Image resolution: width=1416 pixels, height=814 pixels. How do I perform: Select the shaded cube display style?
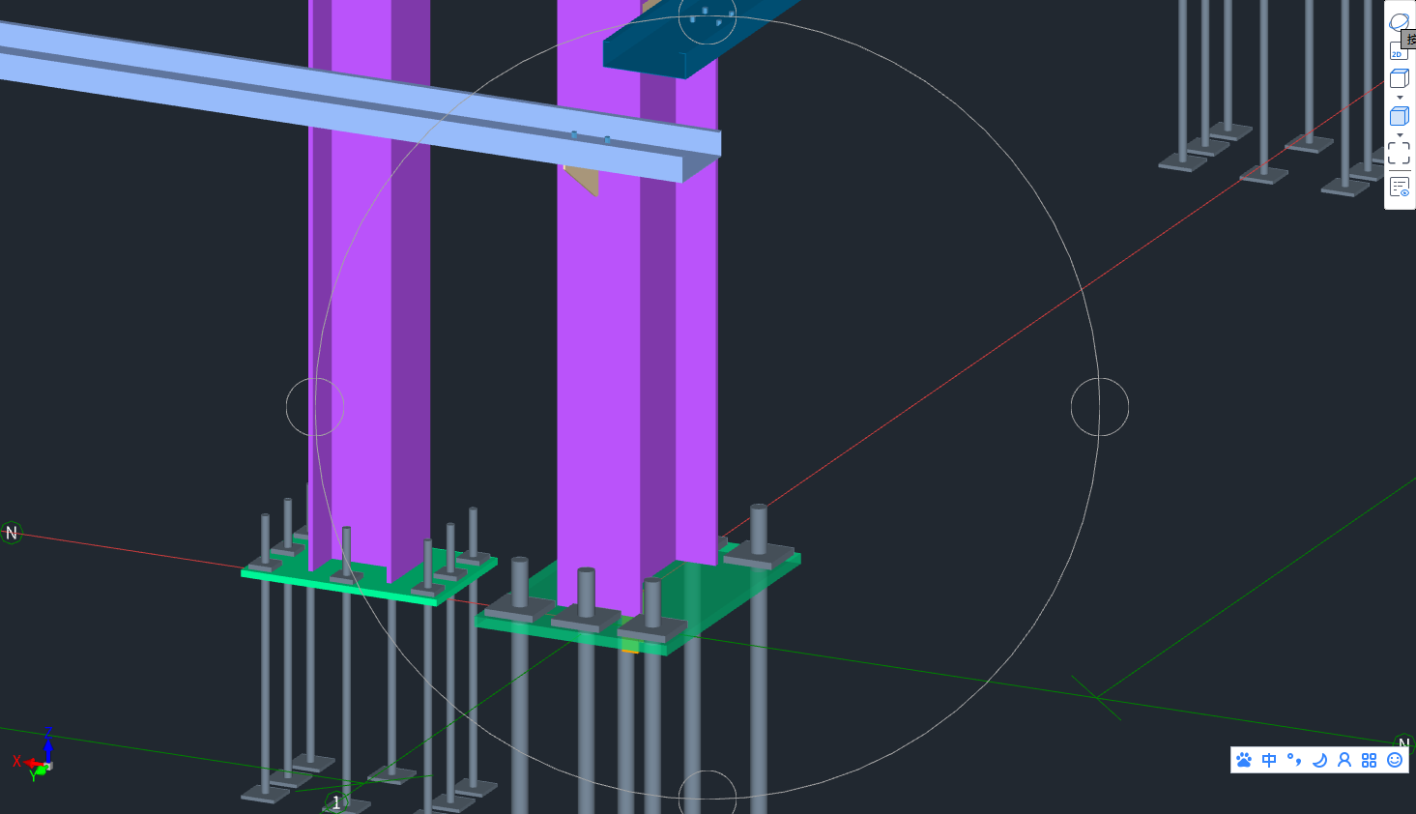point(1399,116)
